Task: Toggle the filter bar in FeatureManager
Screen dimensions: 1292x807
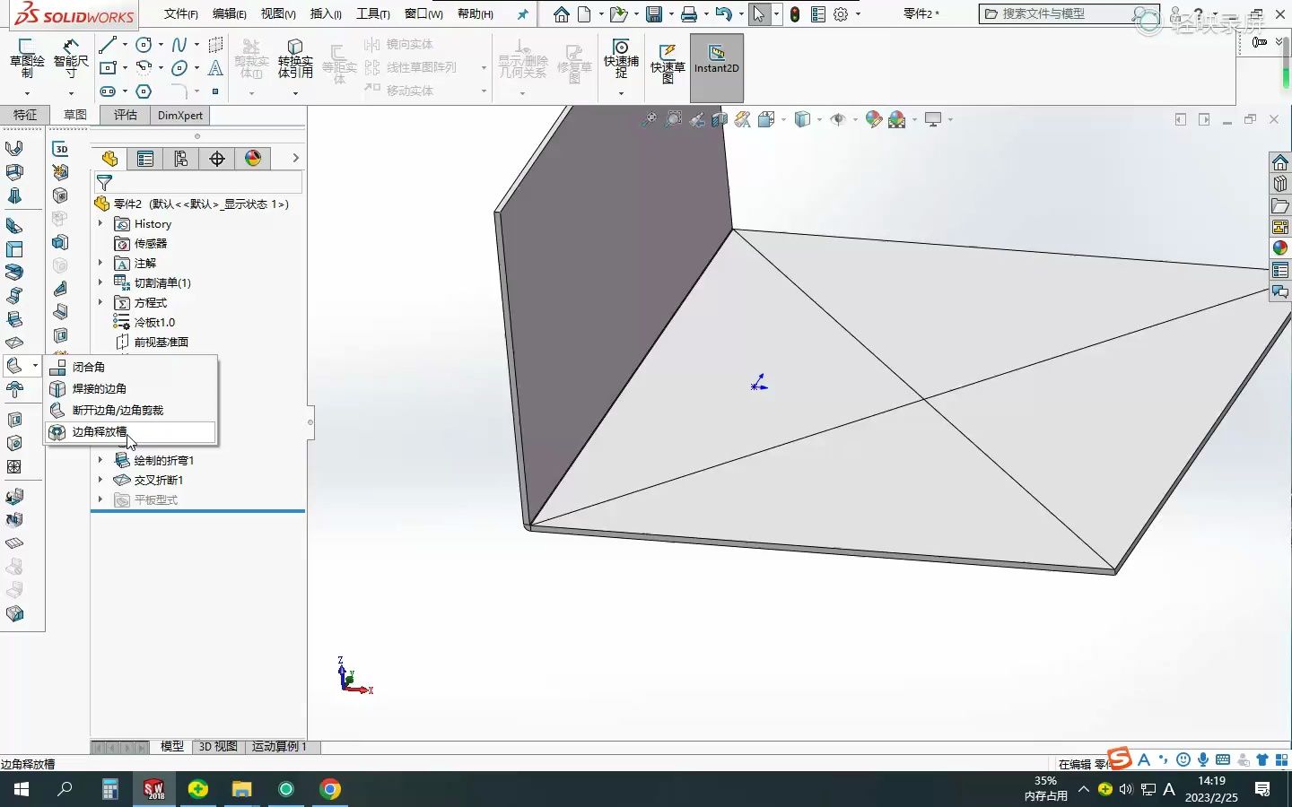Action: [104, 182]
